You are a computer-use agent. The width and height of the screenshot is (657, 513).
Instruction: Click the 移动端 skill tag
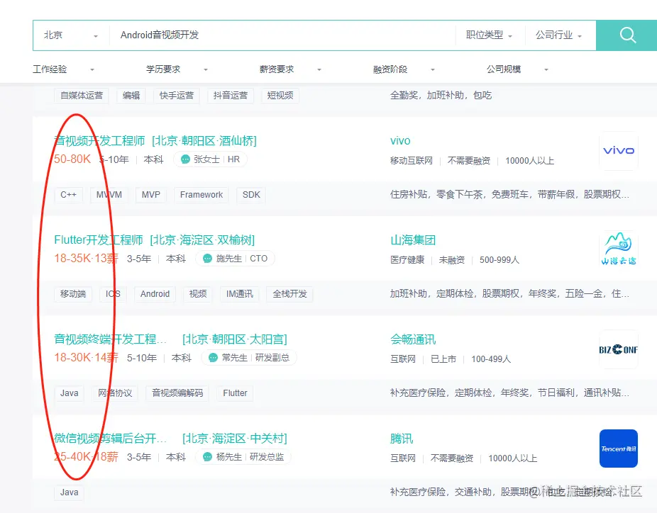tap(73, 294)
